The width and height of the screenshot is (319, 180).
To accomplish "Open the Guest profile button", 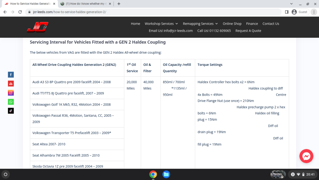I will (300, 12).
